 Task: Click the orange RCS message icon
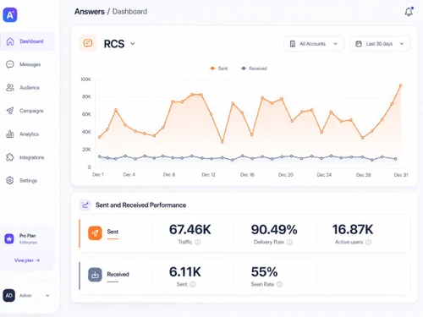click(88, 43)
